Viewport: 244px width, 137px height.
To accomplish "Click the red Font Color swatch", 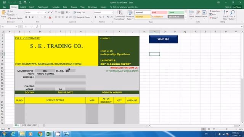I will coord(50,17).
